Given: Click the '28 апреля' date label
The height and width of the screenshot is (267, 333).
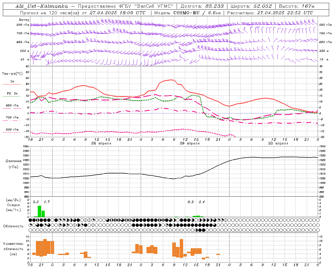Looking at the screenshot, I should (x=101, y=143).
